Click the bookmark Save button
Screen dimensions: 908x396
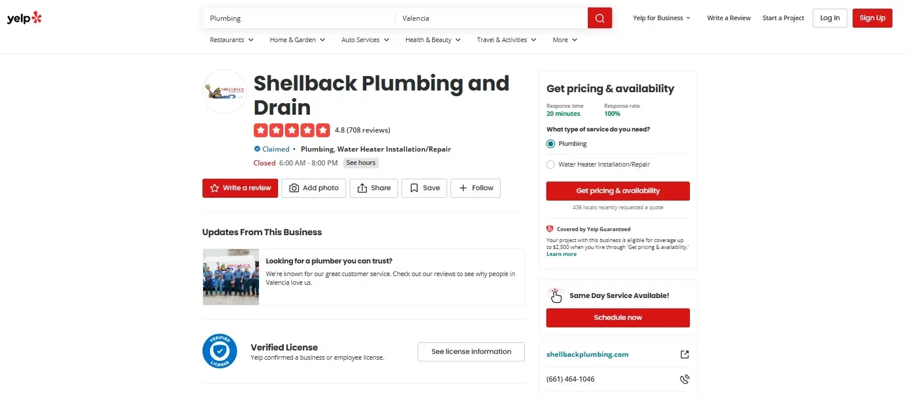(424, 188)
